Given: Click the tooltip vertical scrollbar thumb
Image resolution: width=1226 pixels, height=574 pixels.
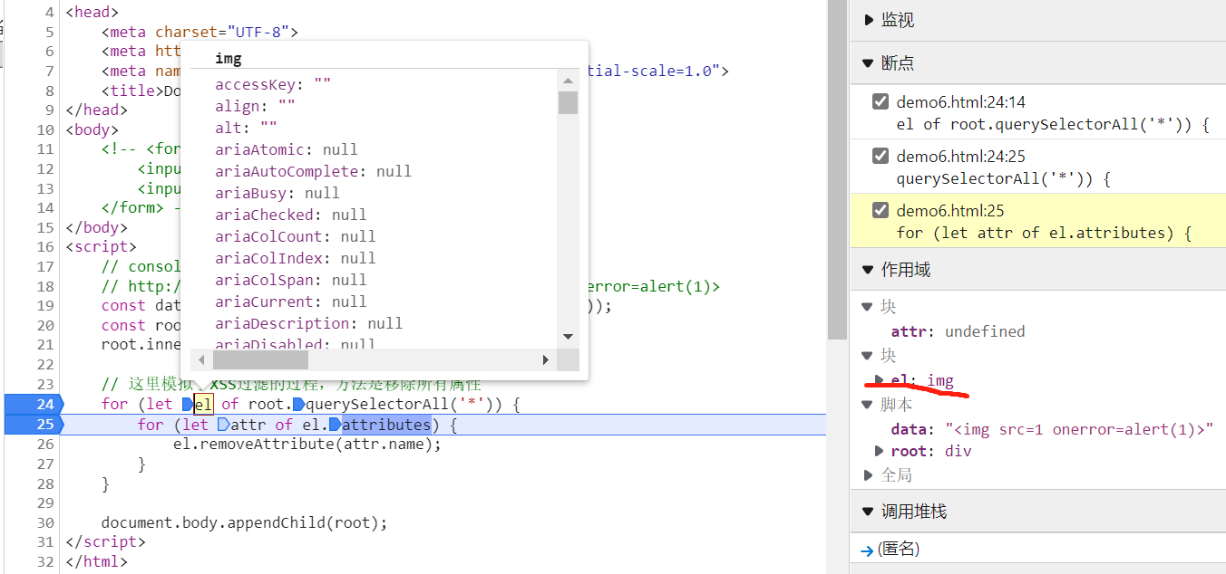Looking at the screenshot, I should point(569,102).
